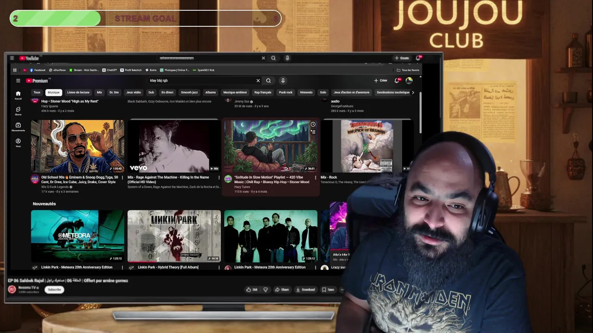The image size is (593, 333).
Task: Open the notifications bell next to Créer
Action: click(397, 80)
